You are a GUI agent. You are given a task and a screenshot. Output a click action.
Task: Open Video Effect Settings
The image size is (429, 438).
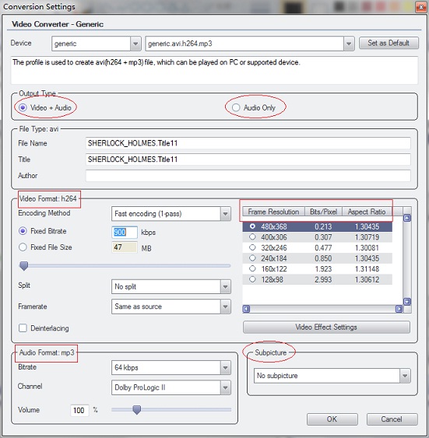coord(326,327)
